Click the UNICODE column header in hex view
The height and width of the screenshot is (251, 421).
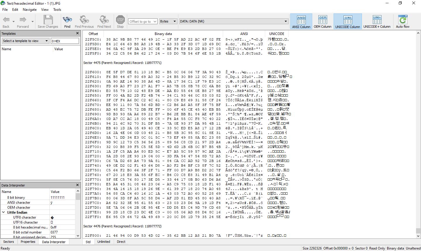click(x=277, y=34)
